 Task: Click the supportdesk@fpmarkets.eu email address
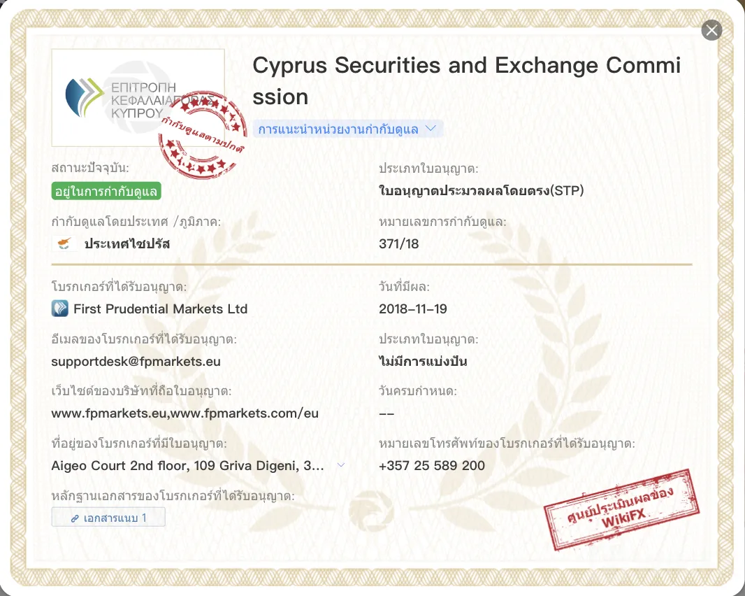tap(136, 362)
